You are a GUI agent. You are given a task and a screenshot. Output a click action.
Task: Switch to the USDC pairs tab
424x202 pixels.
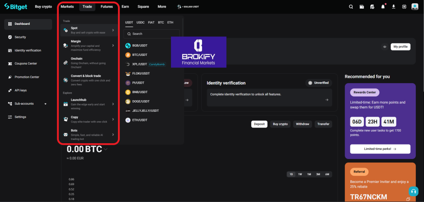[140, 22]
